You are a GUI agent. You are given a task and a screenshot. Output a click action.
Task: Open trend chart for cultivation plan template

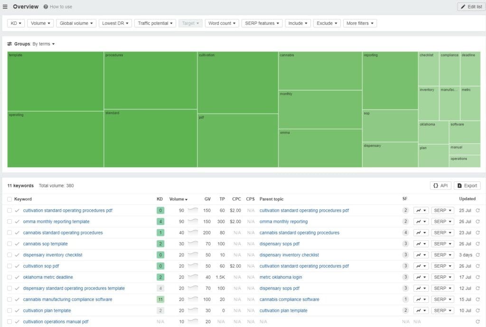(421, 310)
